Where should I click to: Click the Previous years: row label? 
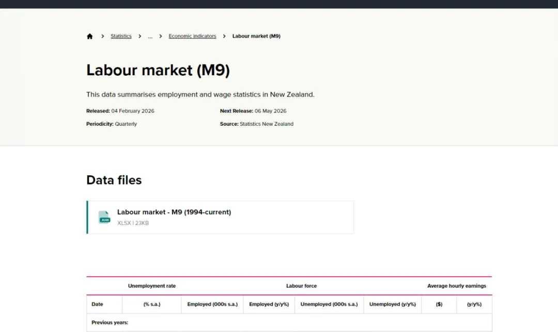pos(110,322)
